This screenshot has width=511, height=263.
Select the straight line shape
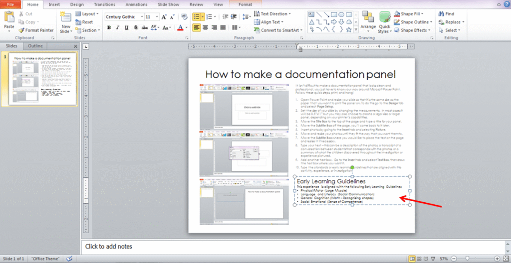click(319, 14)
